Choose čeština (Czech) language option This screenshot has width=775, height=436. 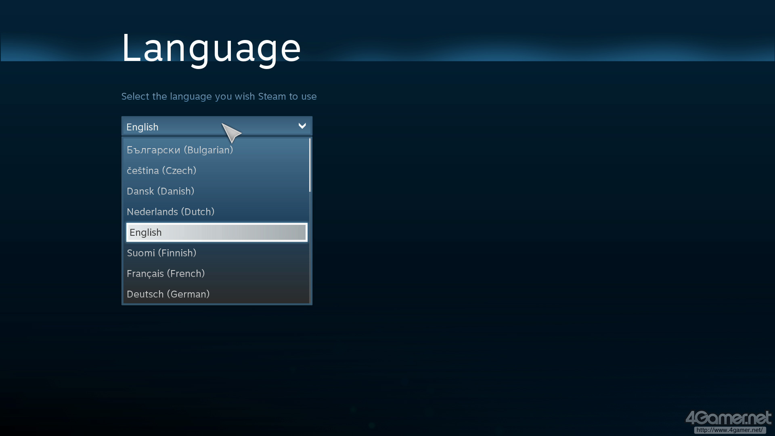click(161, 170)
